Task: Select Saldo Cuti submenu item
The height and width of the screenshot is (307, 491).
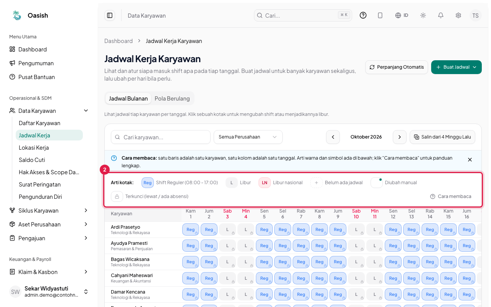Action: tap(49, 160)
